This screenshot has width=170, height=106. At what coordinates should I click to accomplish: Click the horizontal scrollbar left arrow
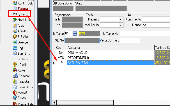[54, 102]
